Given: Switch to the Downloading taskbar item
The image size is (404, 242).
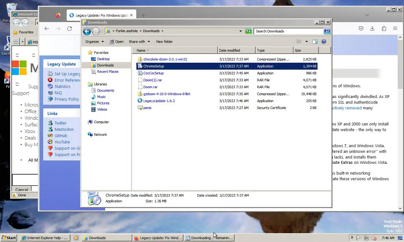Looking at the screenshot, I should 209,238.
